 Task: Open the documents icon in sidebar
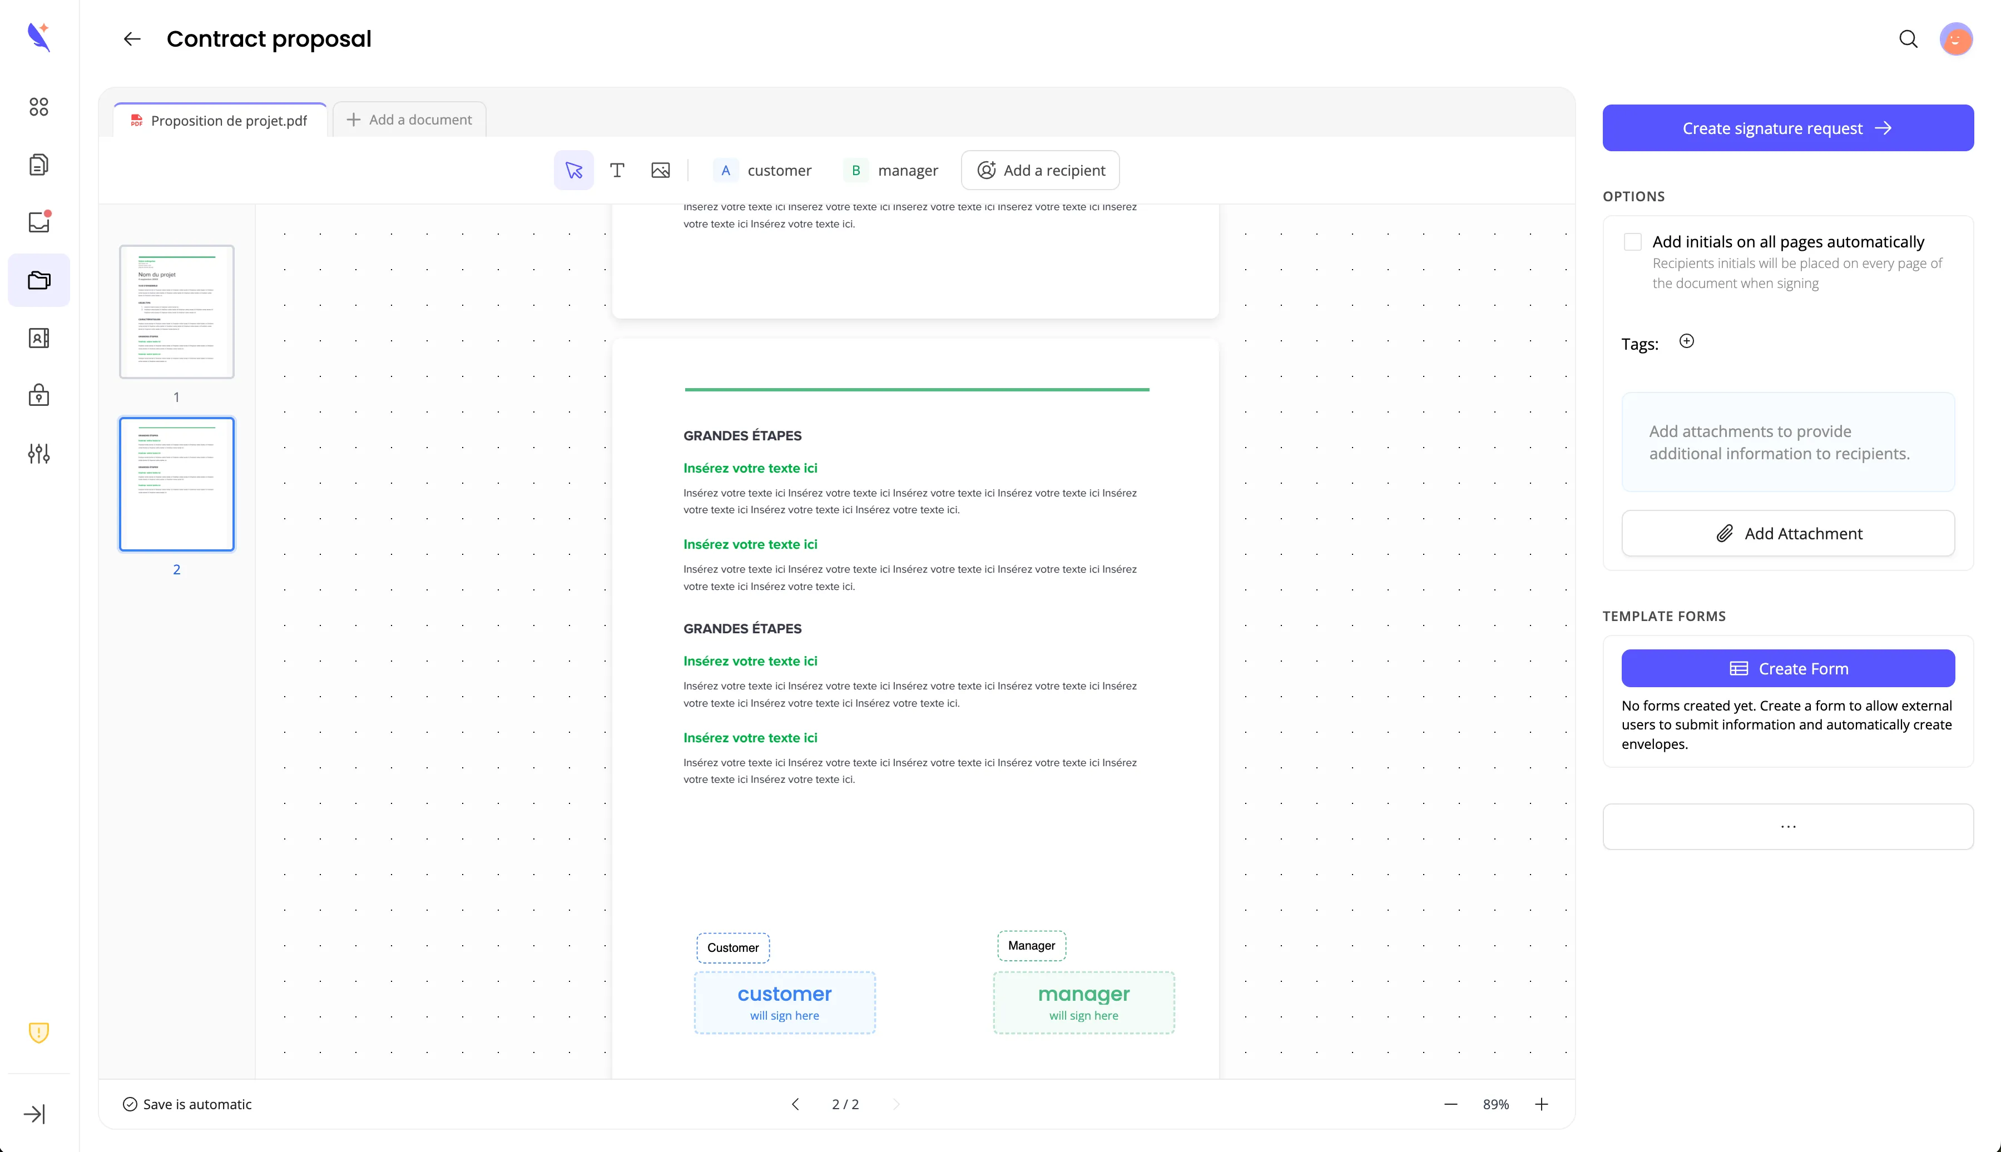(x=39, y=165)
